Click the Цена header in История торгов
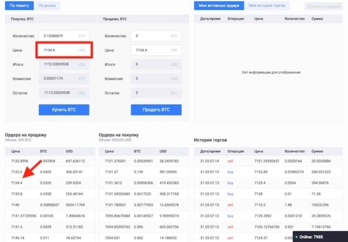The image size is (348, 242). coord(258,151)
